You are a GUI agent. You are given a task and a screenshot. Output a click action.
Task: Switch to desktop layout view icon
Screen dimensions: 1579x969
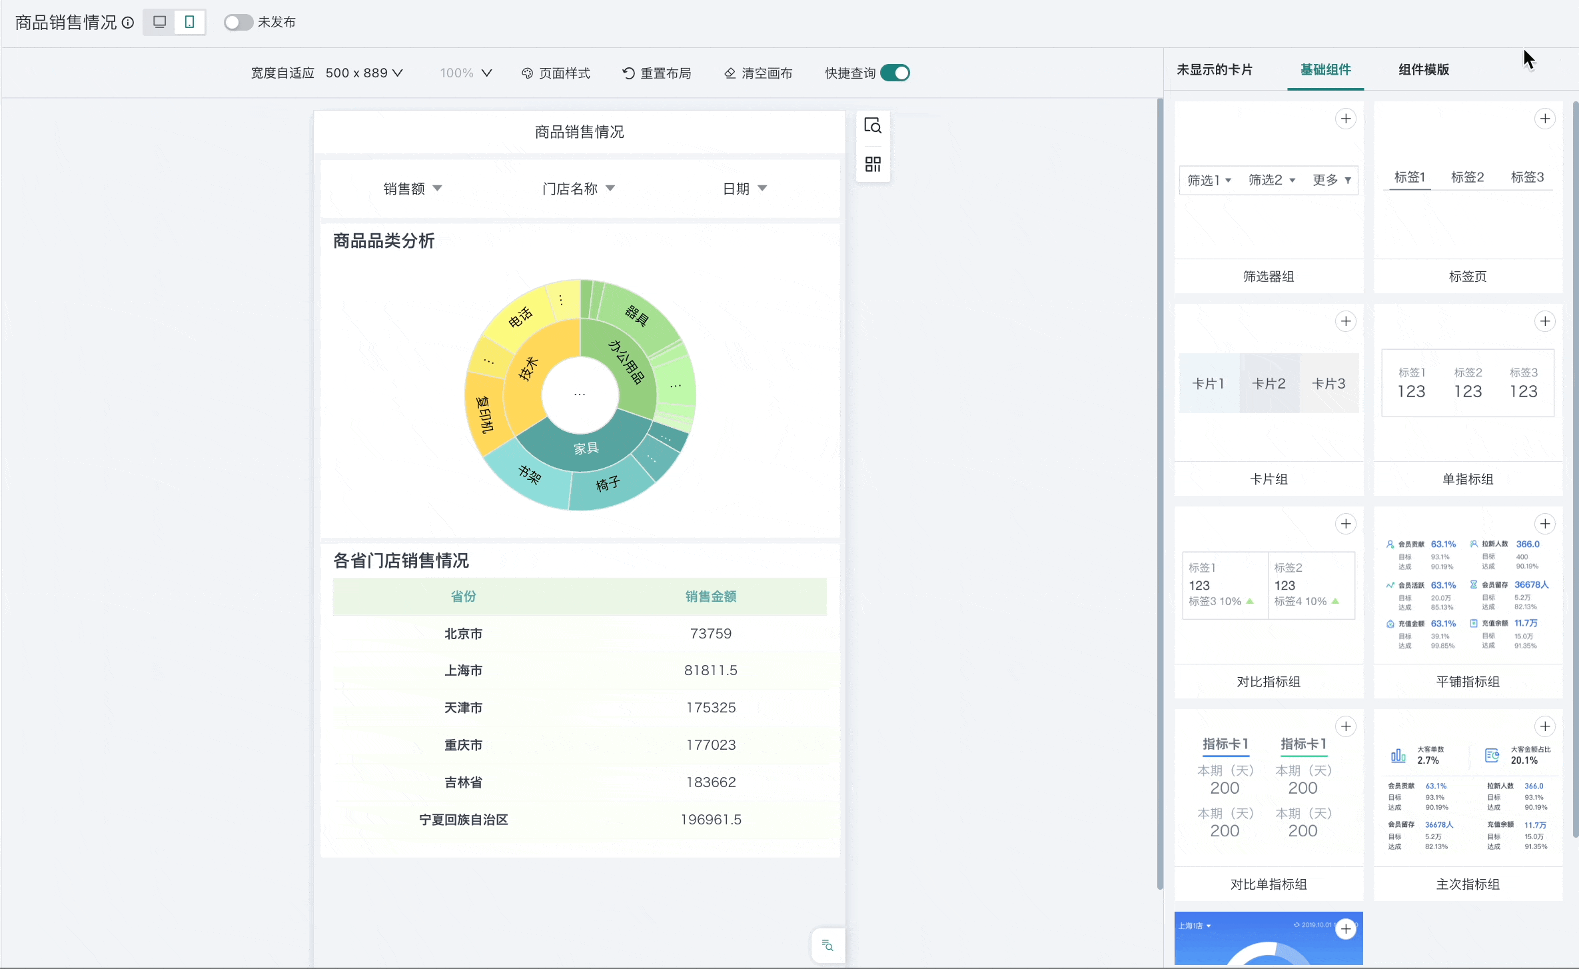pos(160,22)
